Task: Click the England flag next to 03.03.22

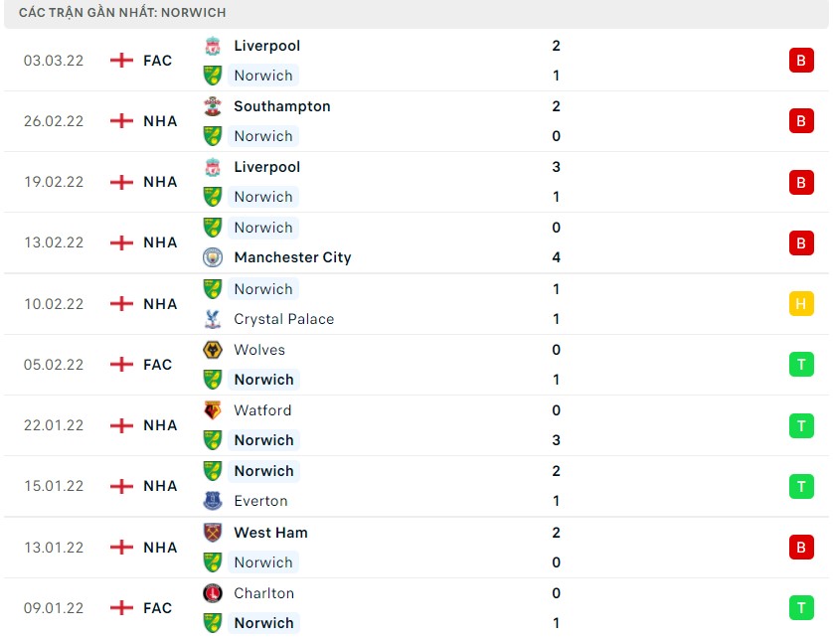Action: coord(121,60)
